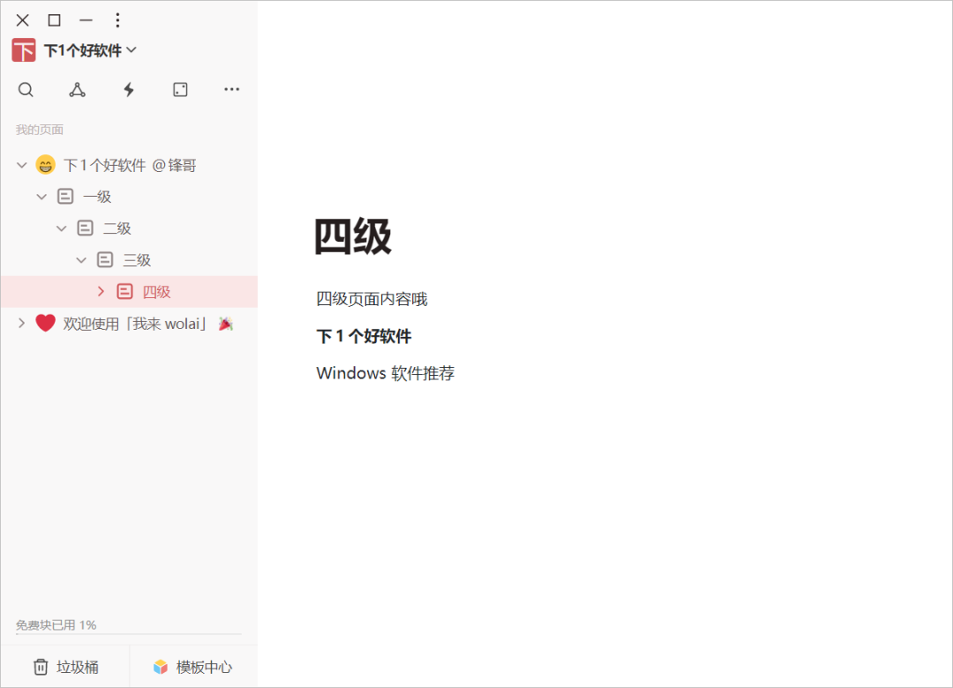953x688 pixels.
Task: Open the more options ellipsis icon
Action: point(231,89)
